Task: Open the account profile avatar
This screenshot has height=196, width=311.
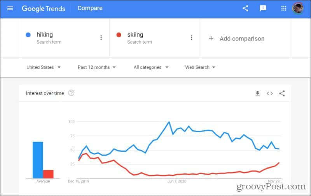Action: coord(299,8)
